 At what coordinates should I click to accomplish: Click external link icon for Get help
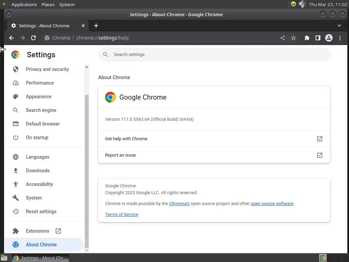tap(320, 139)
